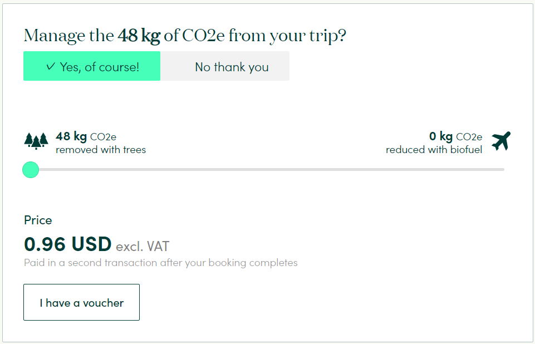Screen dimensions: 535x344
Task: Click the green slider handle
Action: 31,170
